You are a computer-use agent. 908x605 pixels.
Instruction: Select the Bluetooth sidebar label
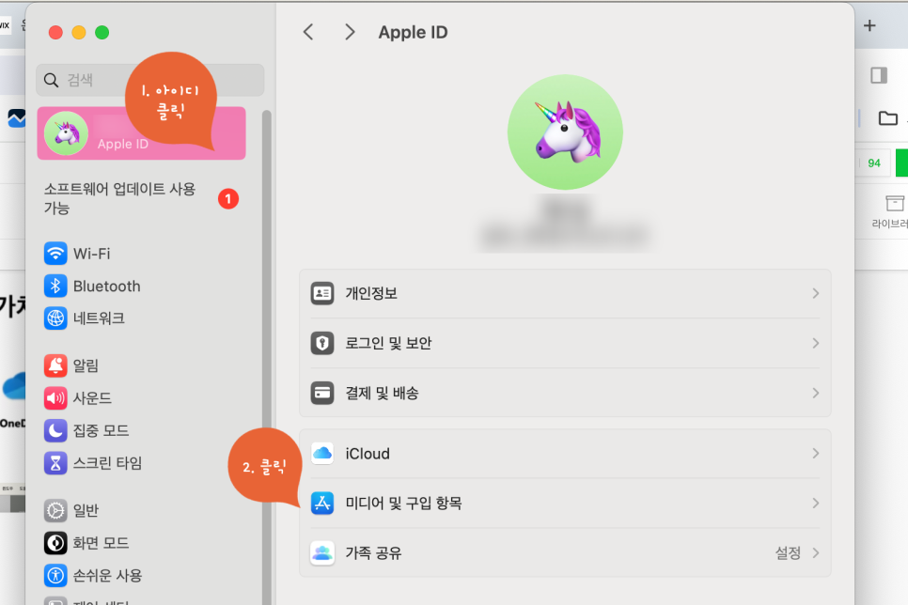pyautogui.click(x=106, y=286)
